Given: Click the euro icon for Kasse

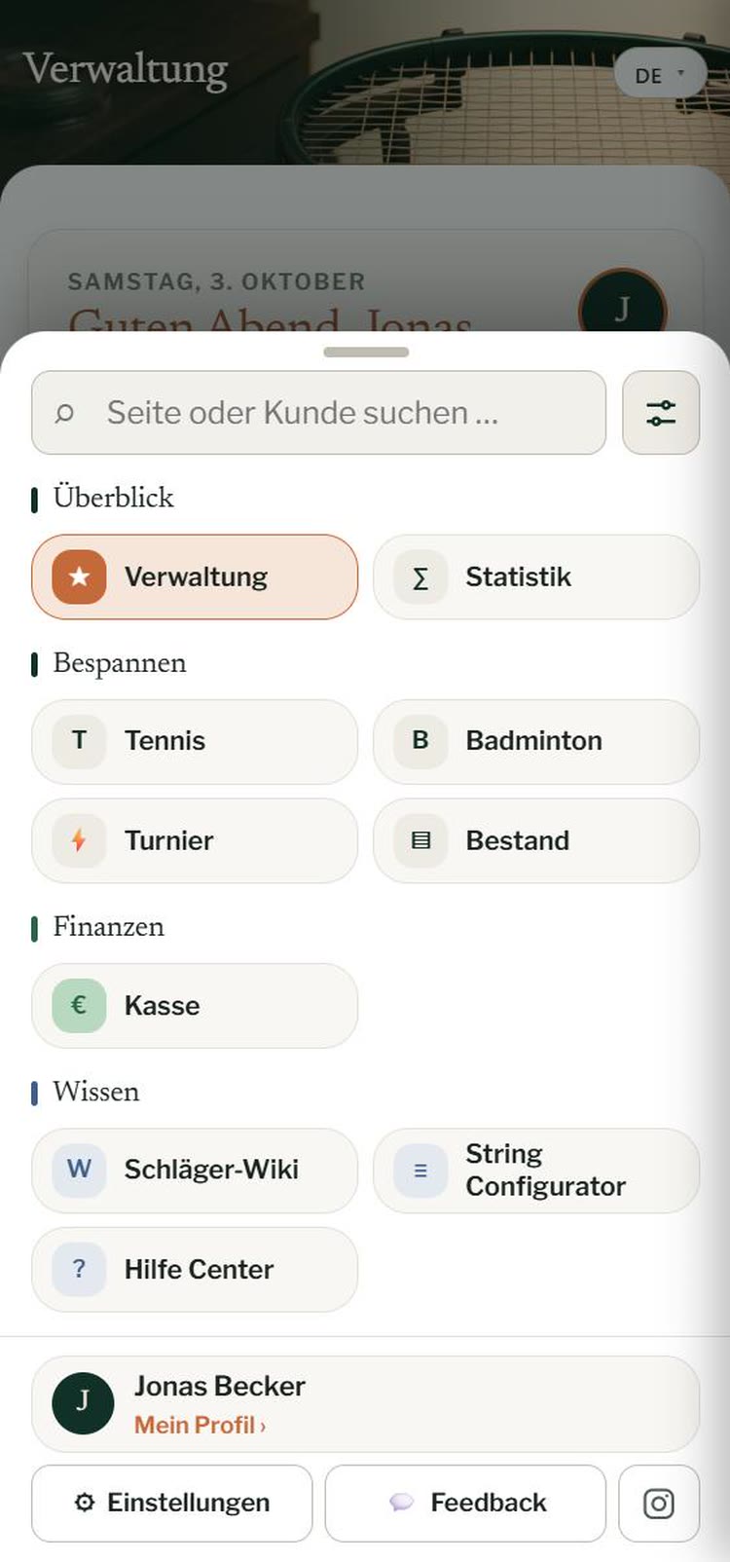Looking at the screenshot, I should tap(79, 1005).
